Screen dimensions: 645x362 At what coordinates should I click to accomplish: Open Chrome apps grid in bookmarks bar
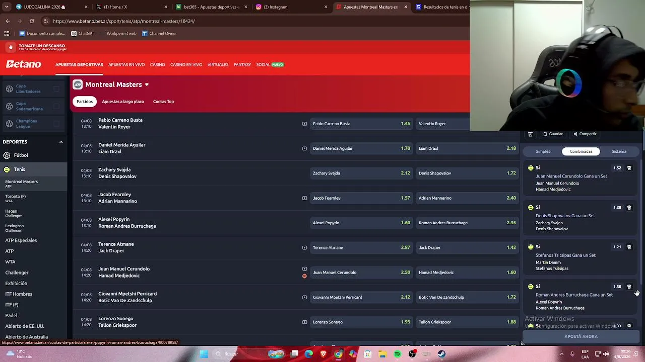(x=7, y=34)
